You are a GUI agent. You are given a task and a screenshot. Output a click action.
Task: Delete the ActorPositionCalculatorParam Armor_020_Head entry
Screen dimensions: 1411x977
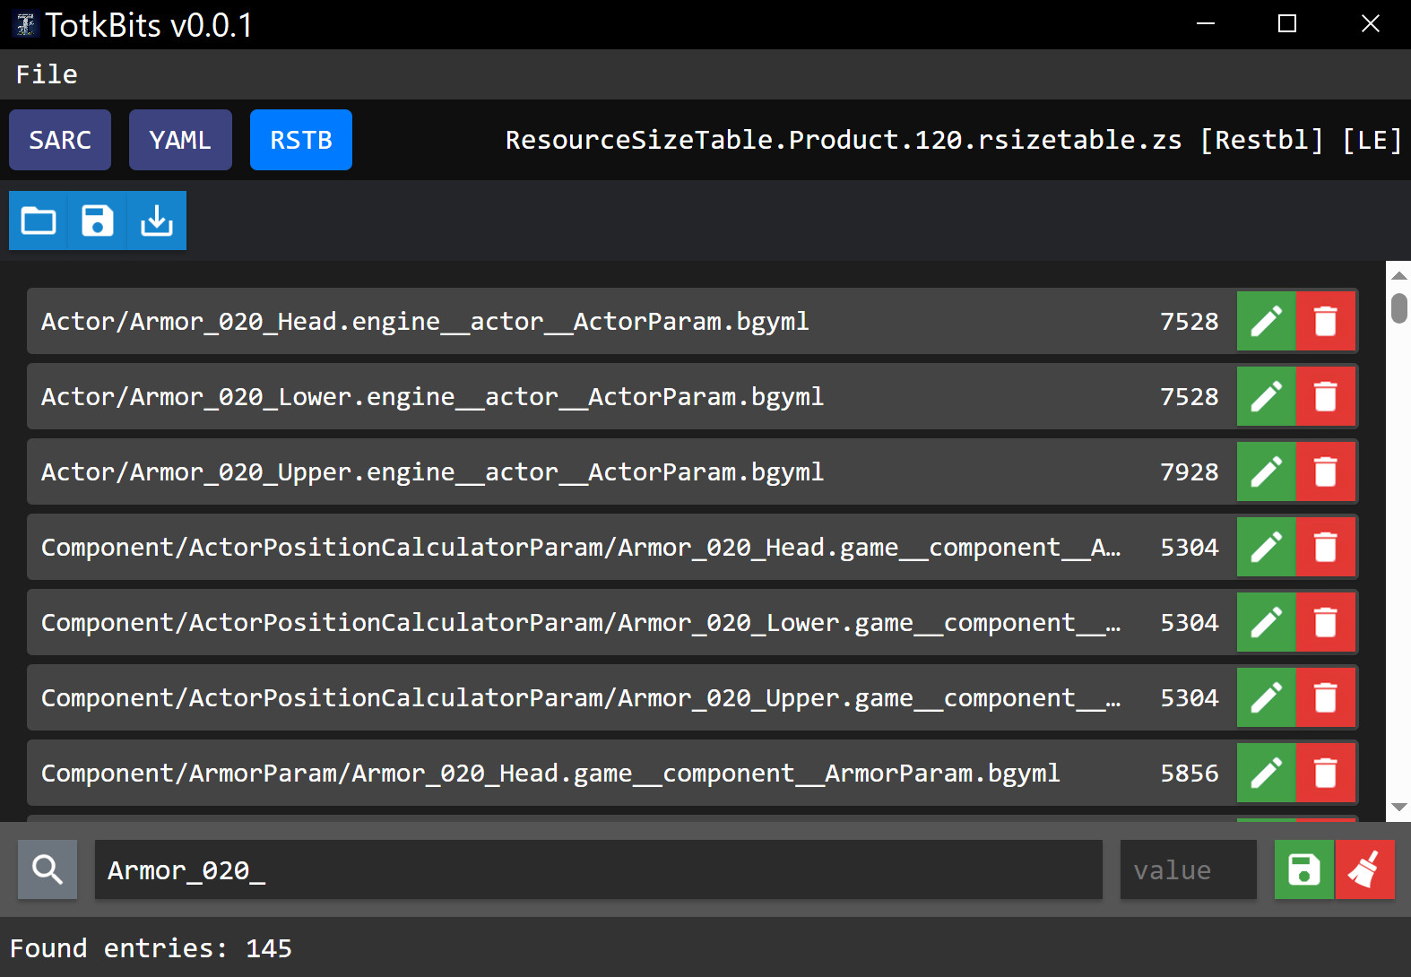[x=1325, y=547]
